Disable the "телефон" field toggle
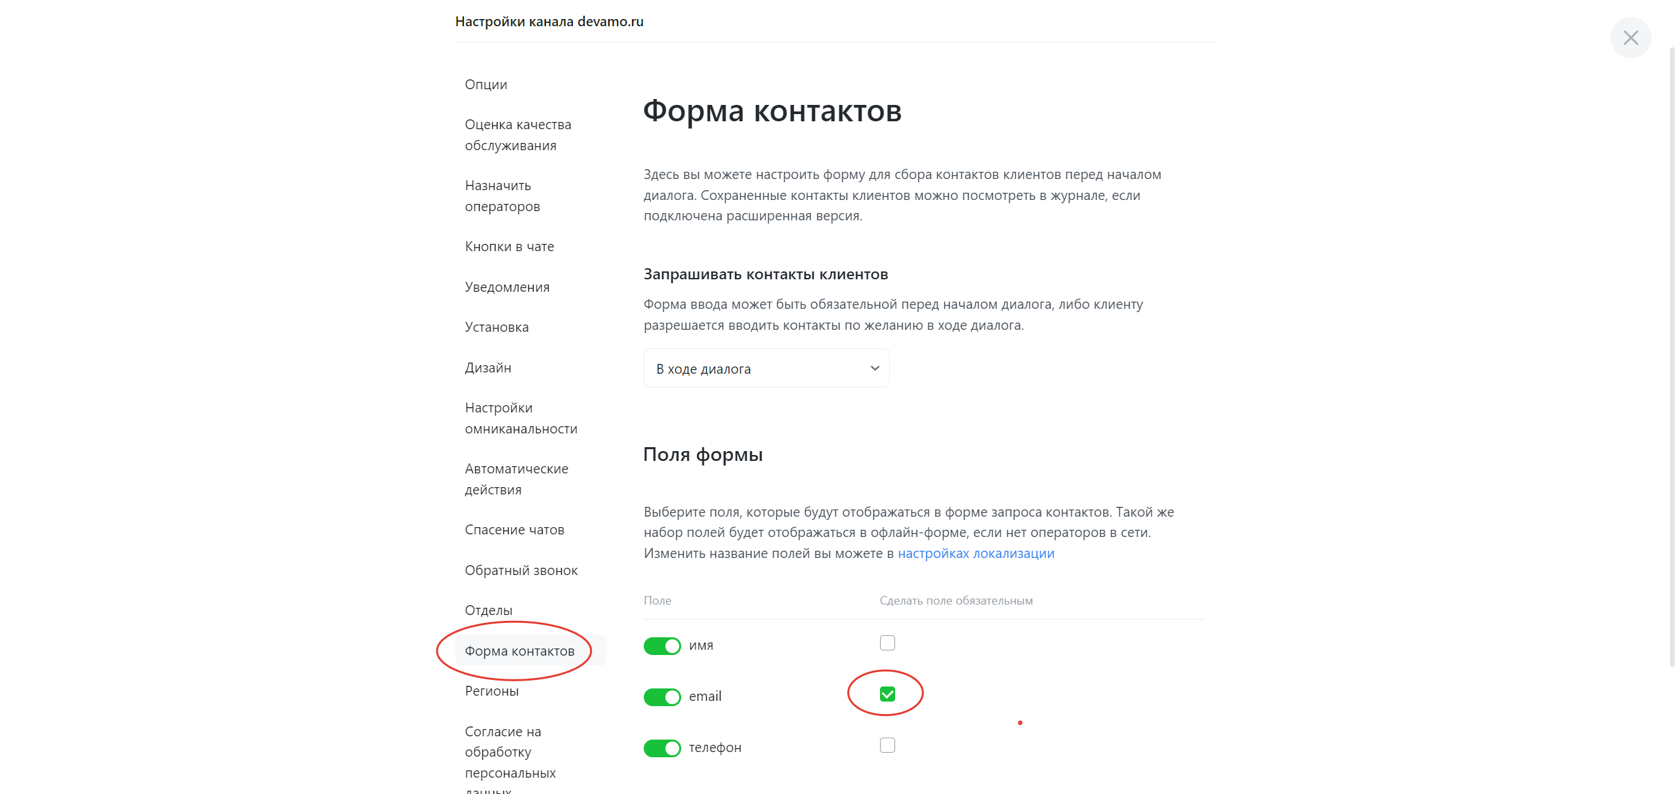Screen dimensions: 1678x794 [663, 747]
